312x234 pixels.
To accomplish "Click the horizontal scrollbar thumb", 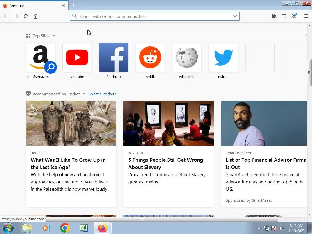I will tap(142, 219).
